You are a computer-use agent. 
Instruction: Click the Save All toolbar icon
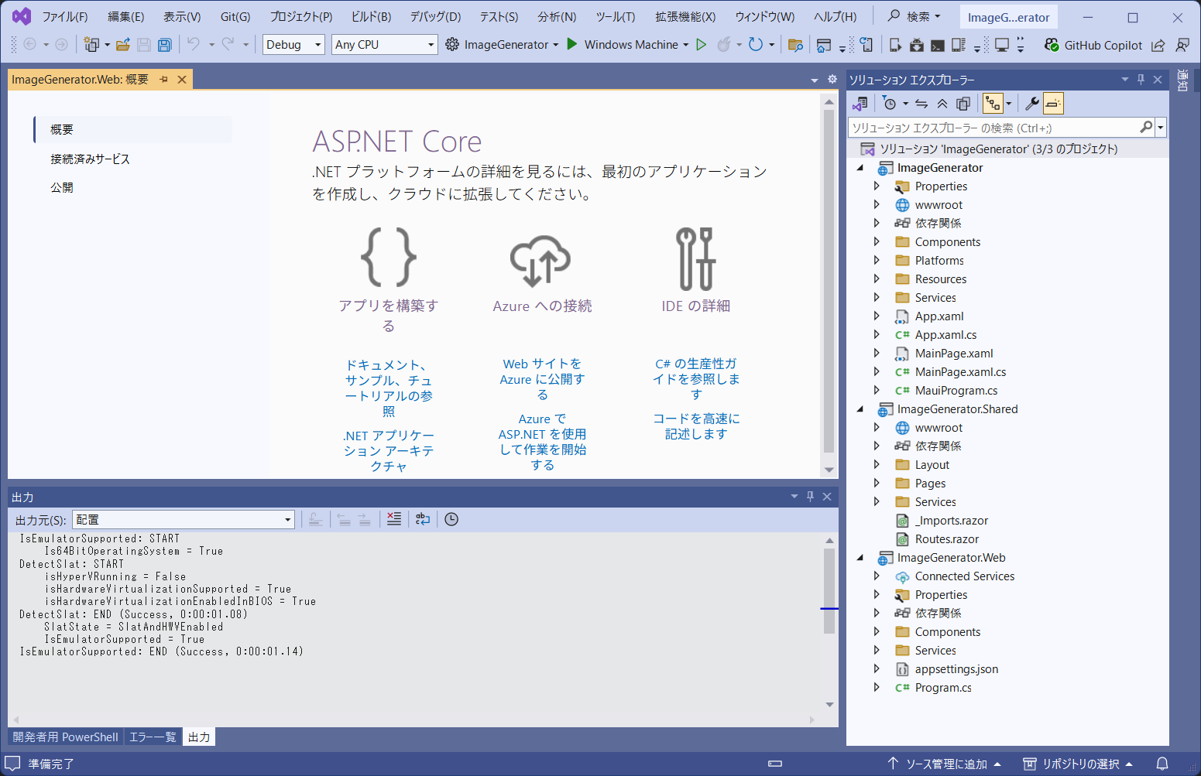pyautogui.click(x=165, y=45)
